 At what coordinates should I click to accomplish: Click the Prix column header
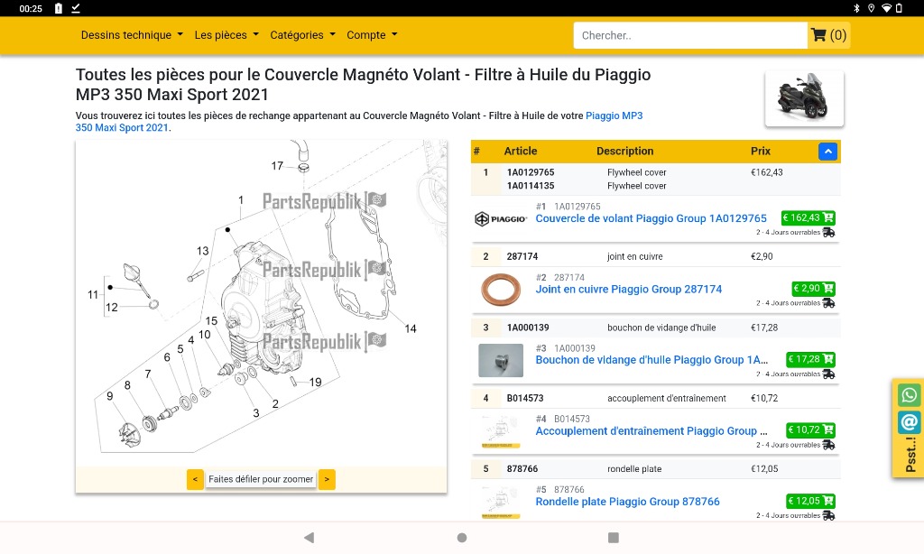[x=760, y=151]
